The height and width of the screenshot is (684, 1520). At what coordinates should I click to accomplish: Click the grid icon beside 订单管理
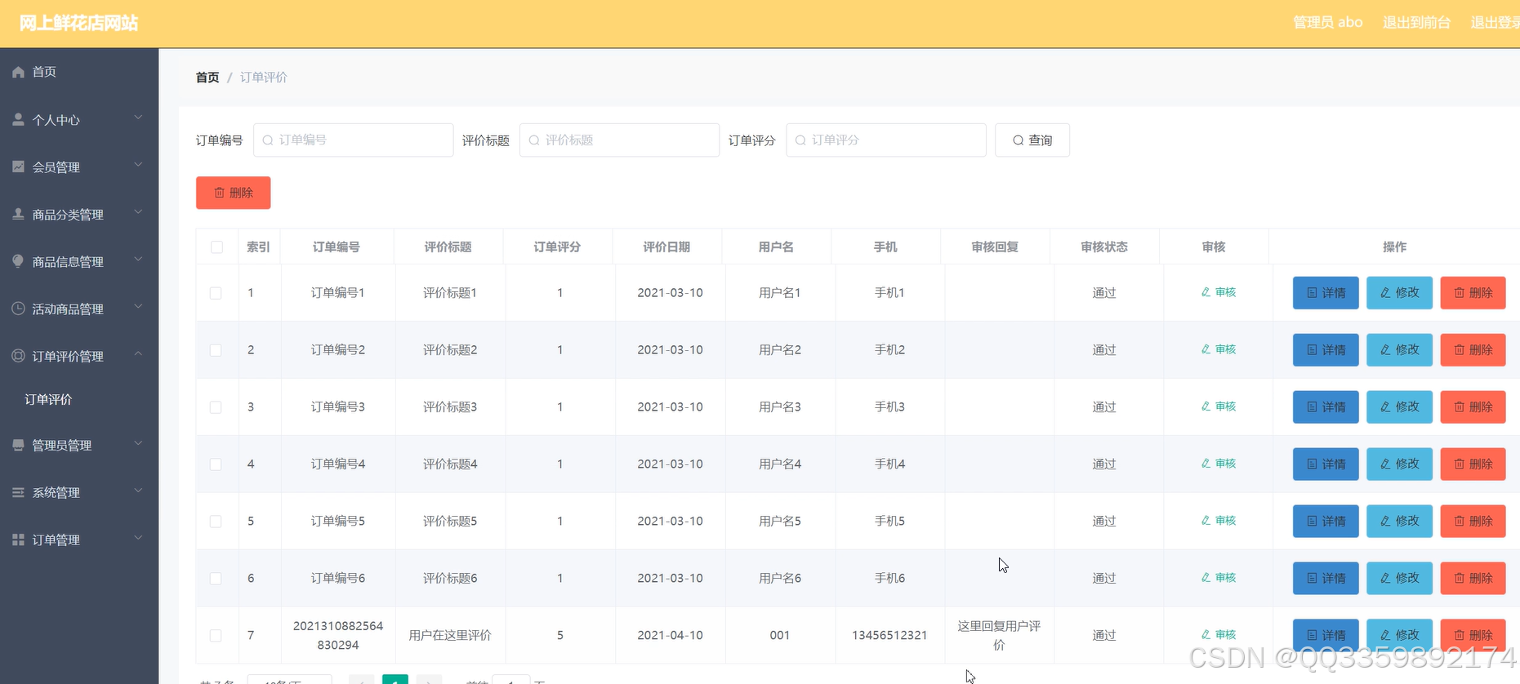[x=18, y=540]
